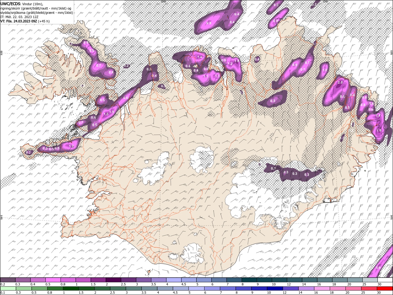Click the deep navy blue 10 rain swatch
This screenshot has width=393, height=295.
click(275, 289)
